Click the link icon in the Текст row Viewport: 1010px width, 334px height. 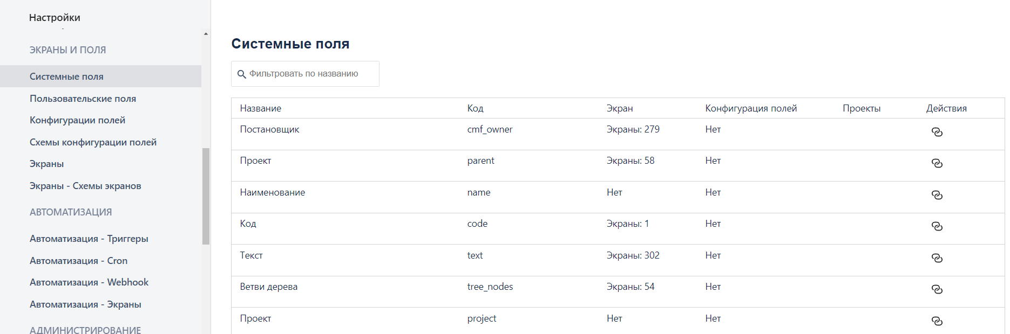pyautogui.click(x=937, y=258)
